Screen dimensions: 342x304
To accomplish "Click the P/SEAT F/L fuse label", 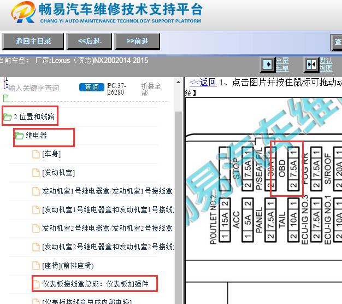I will [259, 168].
